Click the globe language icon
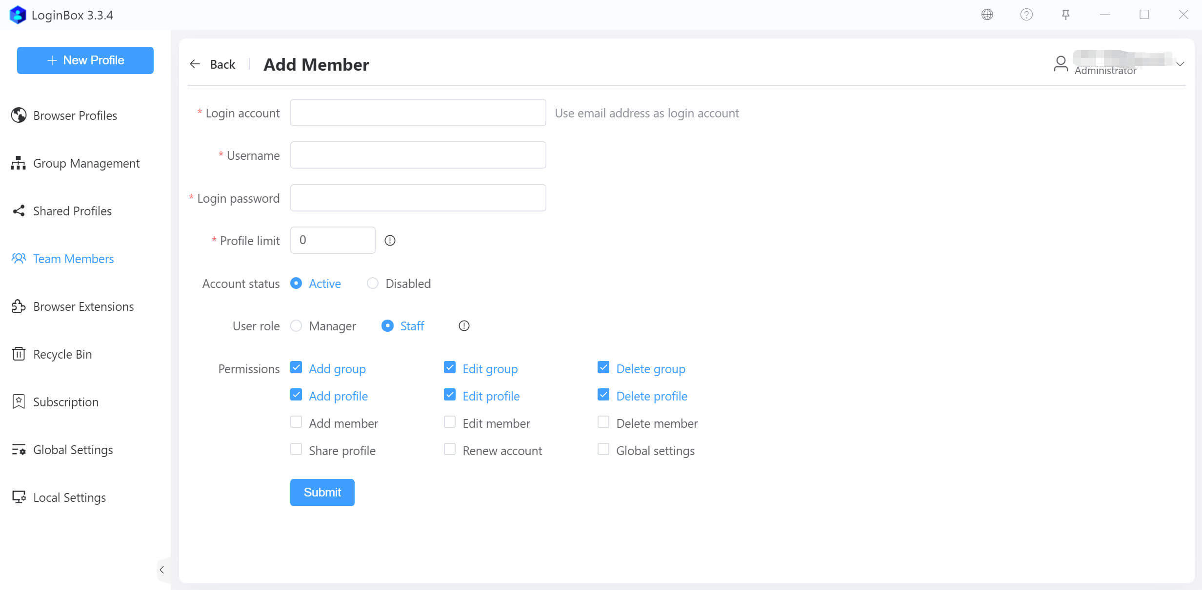 pos(987,15)
